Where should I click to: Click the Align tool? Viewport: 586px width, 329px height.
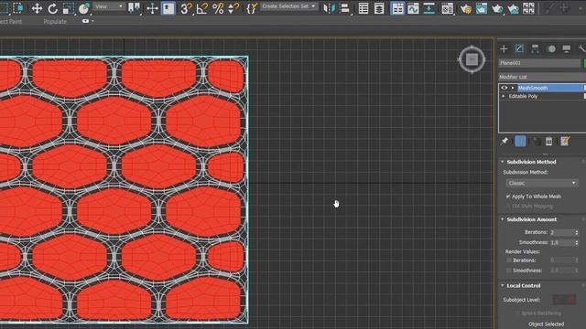(x=345, y=8)
